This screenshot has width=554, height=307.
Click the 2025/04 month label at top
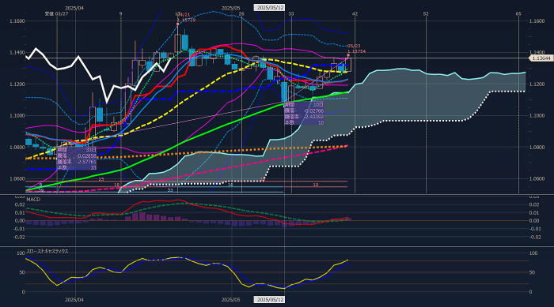tap(74, 8)
